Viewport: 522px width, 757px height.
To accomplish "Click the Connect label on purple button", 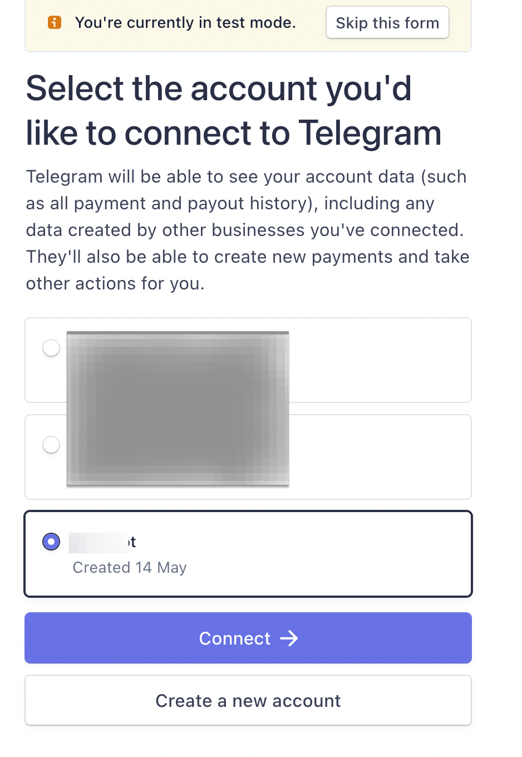I will (234, 638).
